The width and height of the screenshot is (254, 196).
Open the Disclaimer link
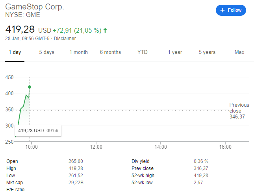tap(65, 39)
